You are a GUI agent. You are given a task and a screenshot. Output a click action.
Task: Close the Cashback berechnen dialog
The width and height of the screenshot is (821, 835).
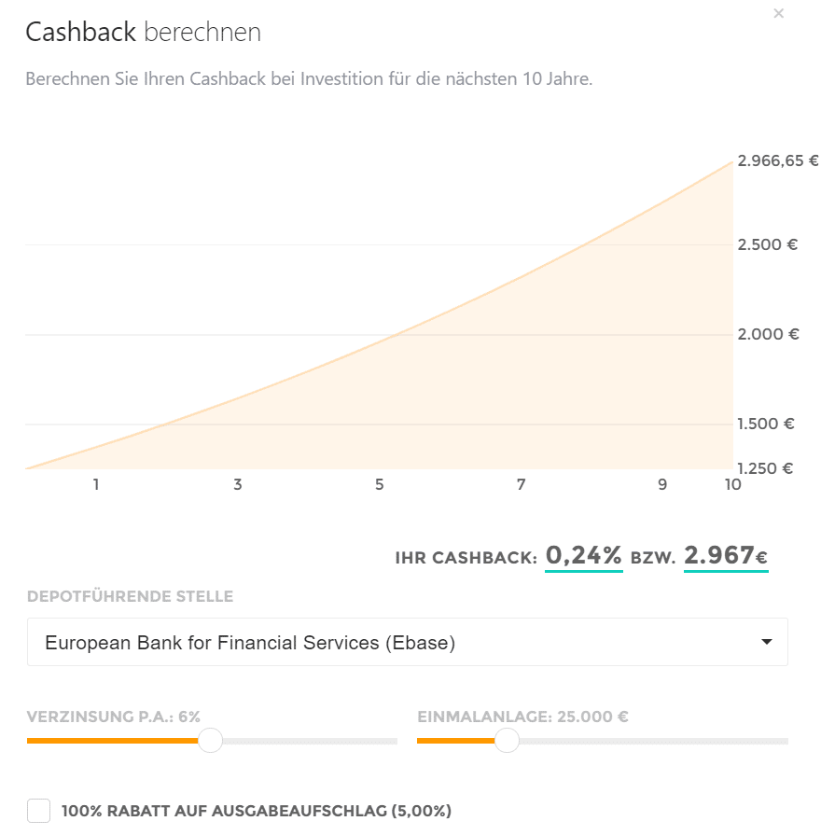[779, 13]
